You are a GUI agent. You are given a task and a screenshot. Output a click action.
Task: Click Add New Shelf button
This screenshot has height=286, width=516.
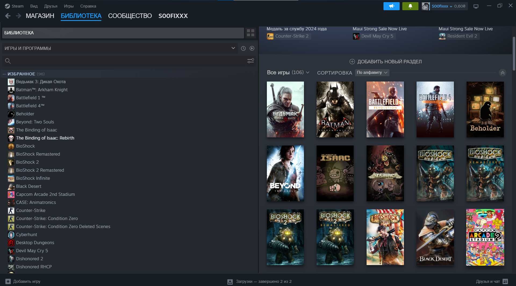click(385, 62)
